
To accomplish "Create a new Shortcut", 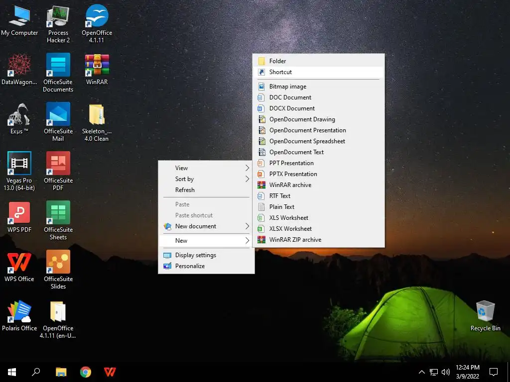I will [x=318, y=72].
